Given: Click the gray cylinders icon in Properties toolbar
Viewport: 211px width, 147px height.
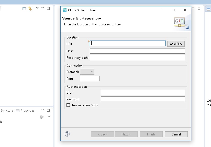Looking at the screenshot, I should tap(42, 117).
